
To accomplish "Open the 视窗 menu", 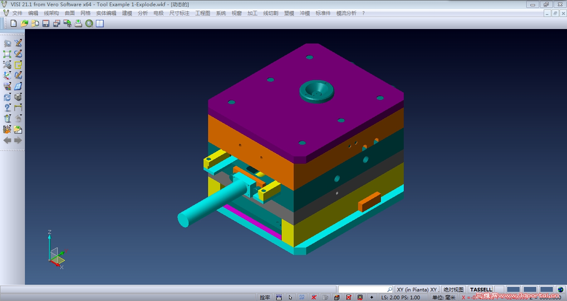I will 237,13.
